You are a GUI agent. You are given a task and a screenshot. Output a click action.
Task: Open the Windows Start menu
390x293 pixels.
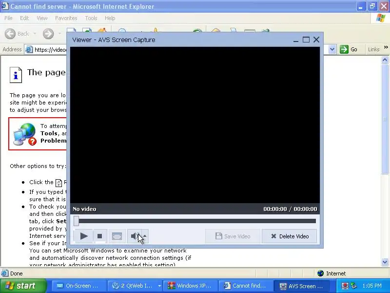pyautogui.click(x=23, y=286)
